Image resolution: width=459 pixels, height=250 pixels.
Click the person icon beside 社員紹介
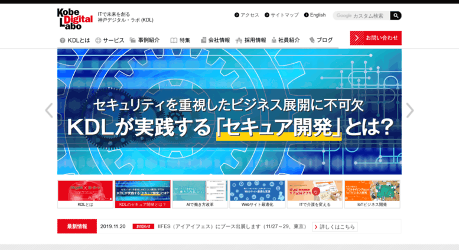[274, 40]
